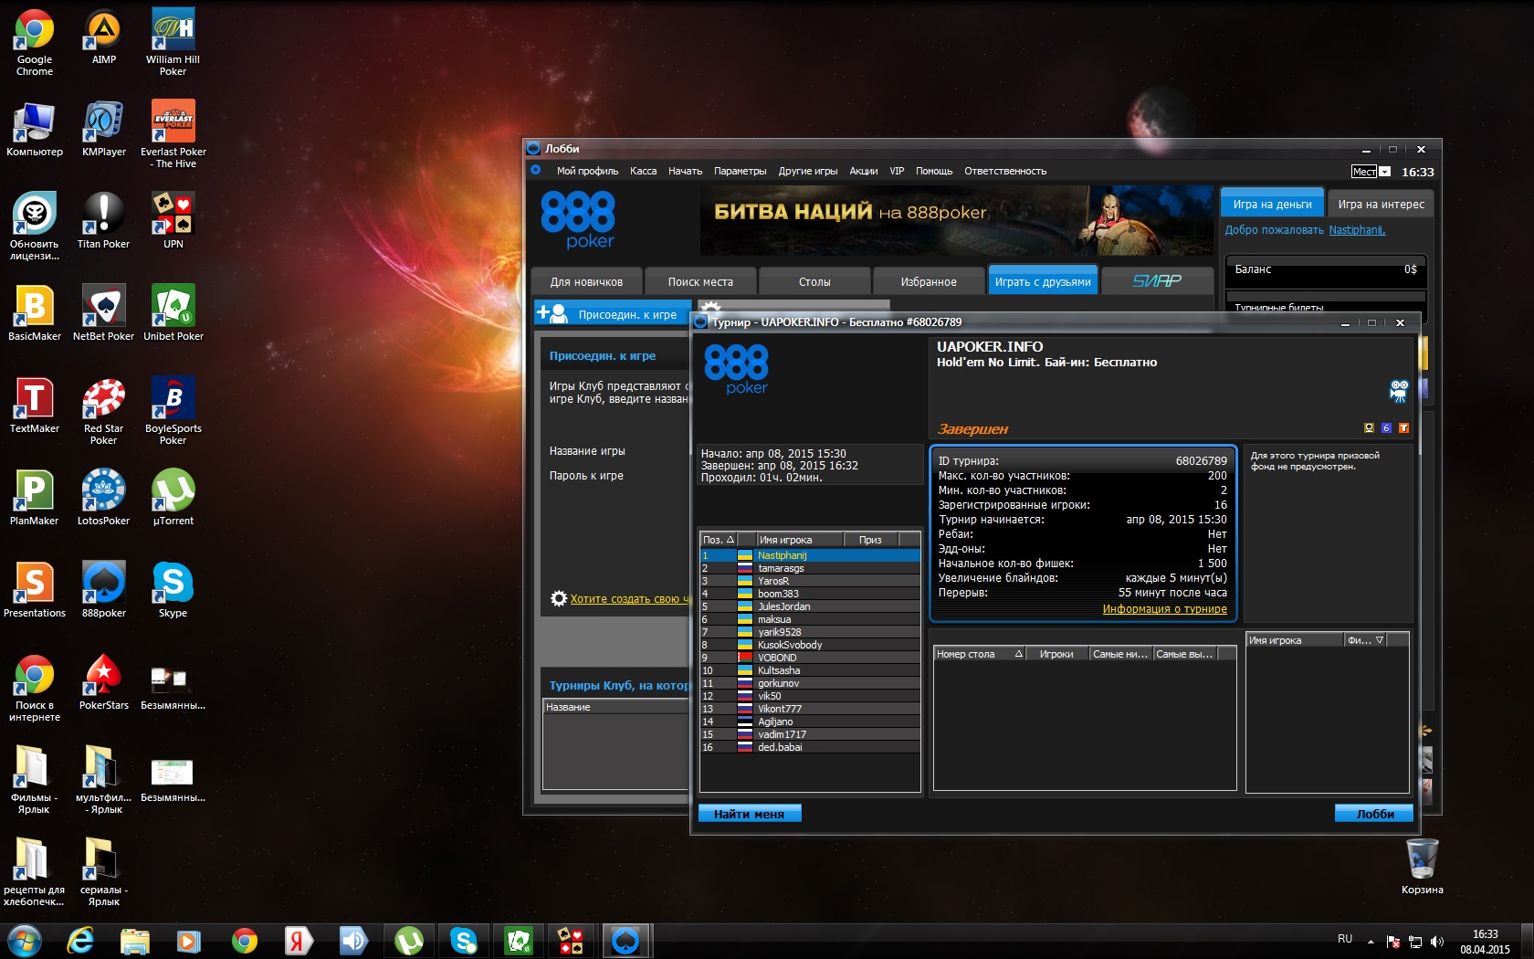Screen dimensions: 1534x959
Task: Click the gear icon beside Хотите создать свою
Action: point(559,598)
